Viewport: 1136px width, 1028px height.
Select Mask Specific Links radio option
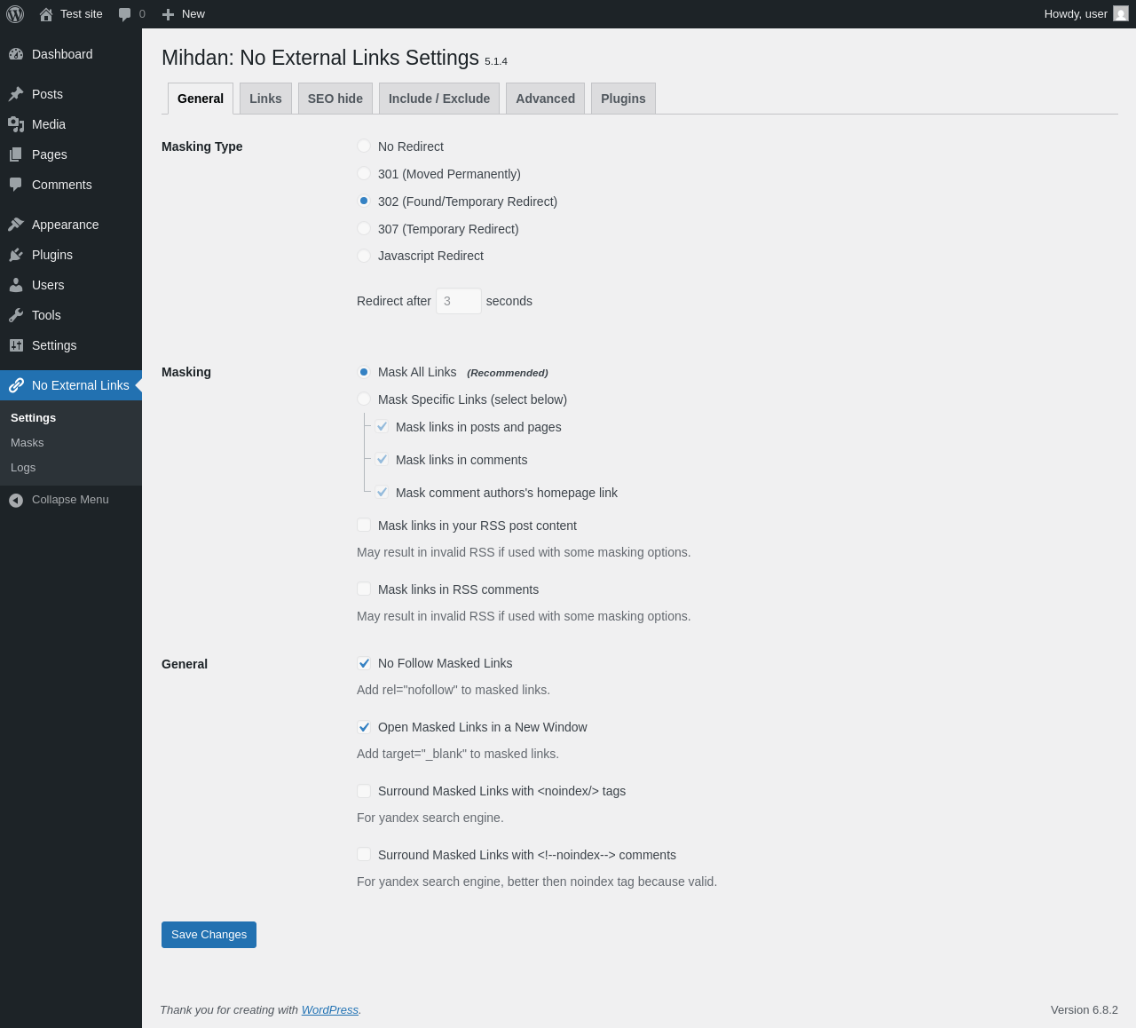(364, 399)
